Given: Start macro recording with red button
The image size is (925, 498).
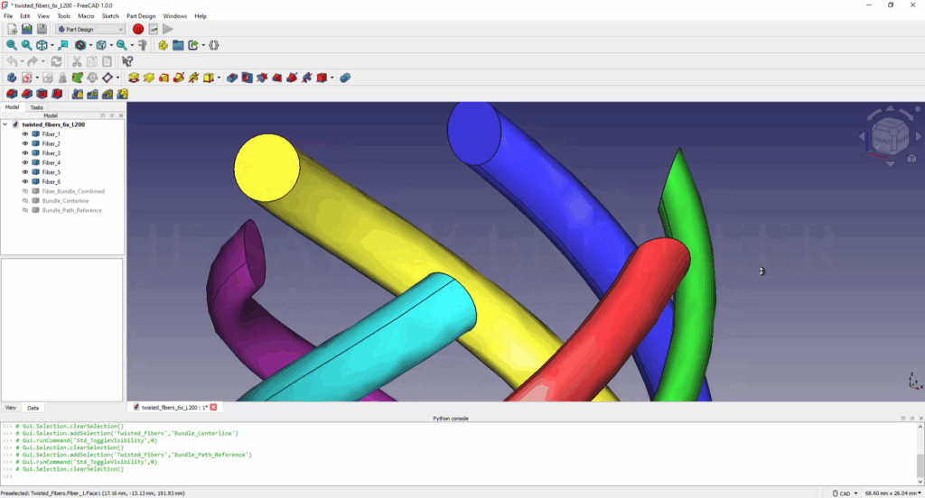Looking at the screenshot, I should (x=138, y=29).
